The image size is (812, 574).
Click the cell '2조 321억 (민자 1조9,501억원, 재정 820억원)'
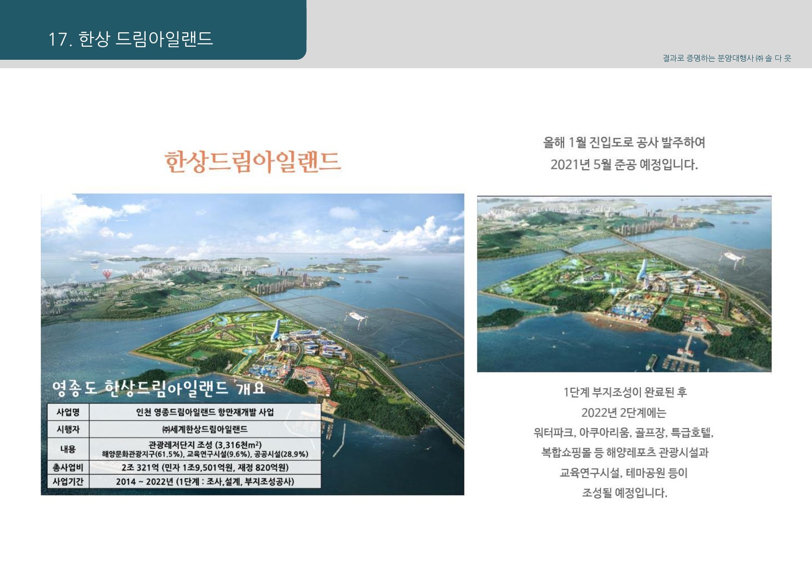(x=205, y=467)
